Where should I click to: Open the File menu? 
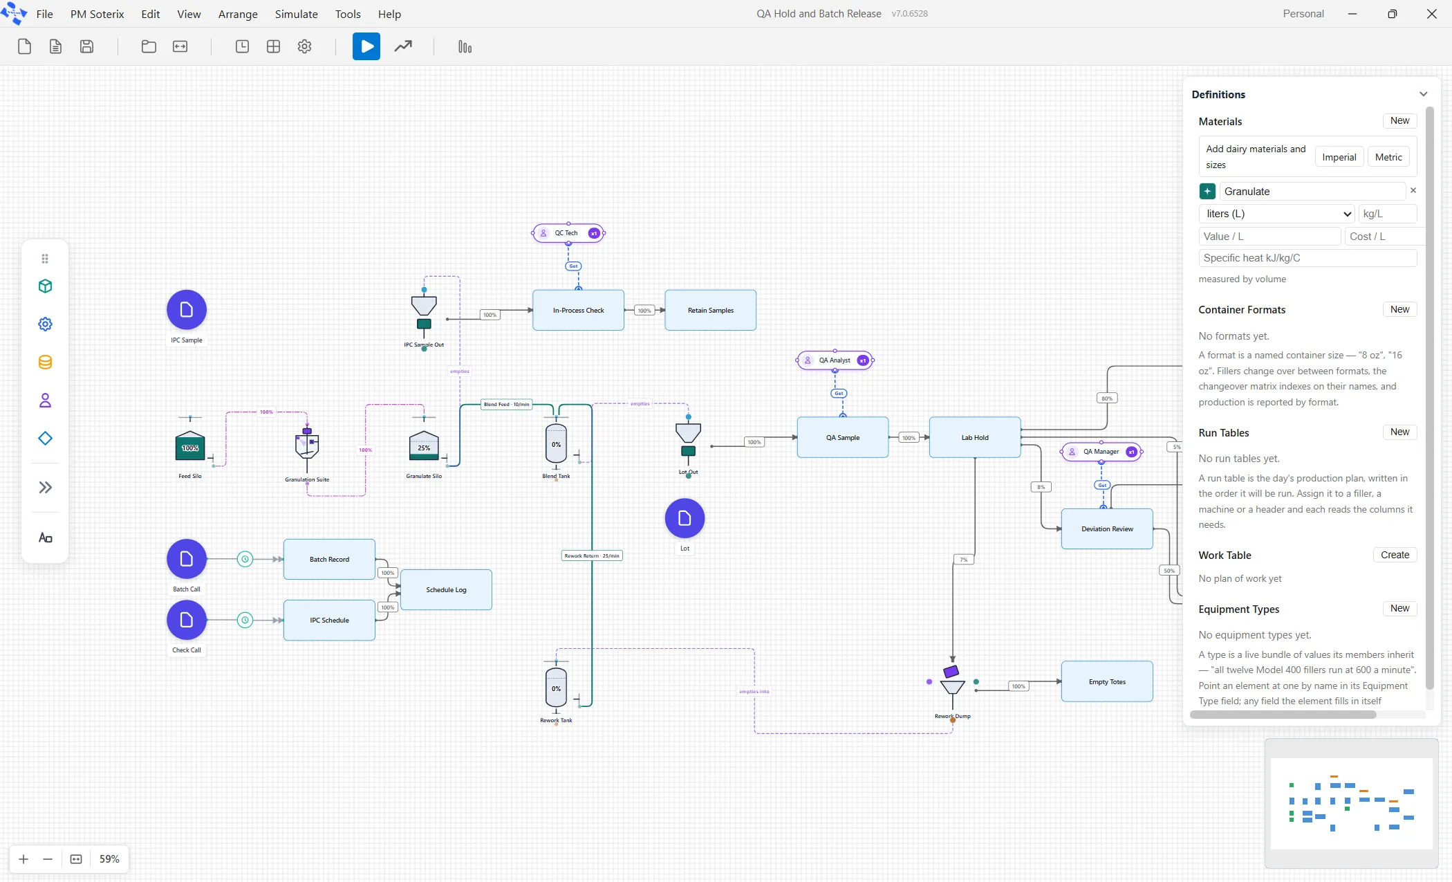point(44,14)
